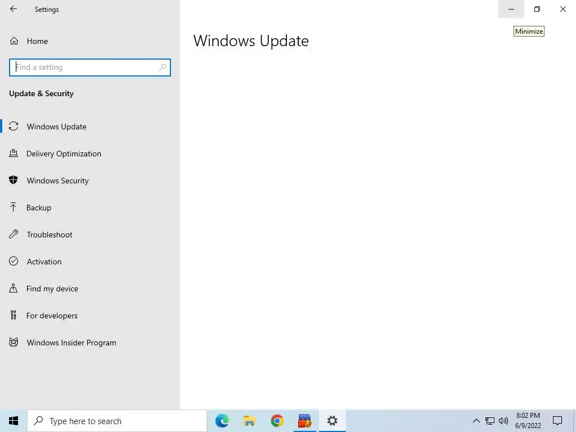Click the magnifier icon in Find a setting
The width and height of the screenshot is (576, 432).
coord(163,67)
